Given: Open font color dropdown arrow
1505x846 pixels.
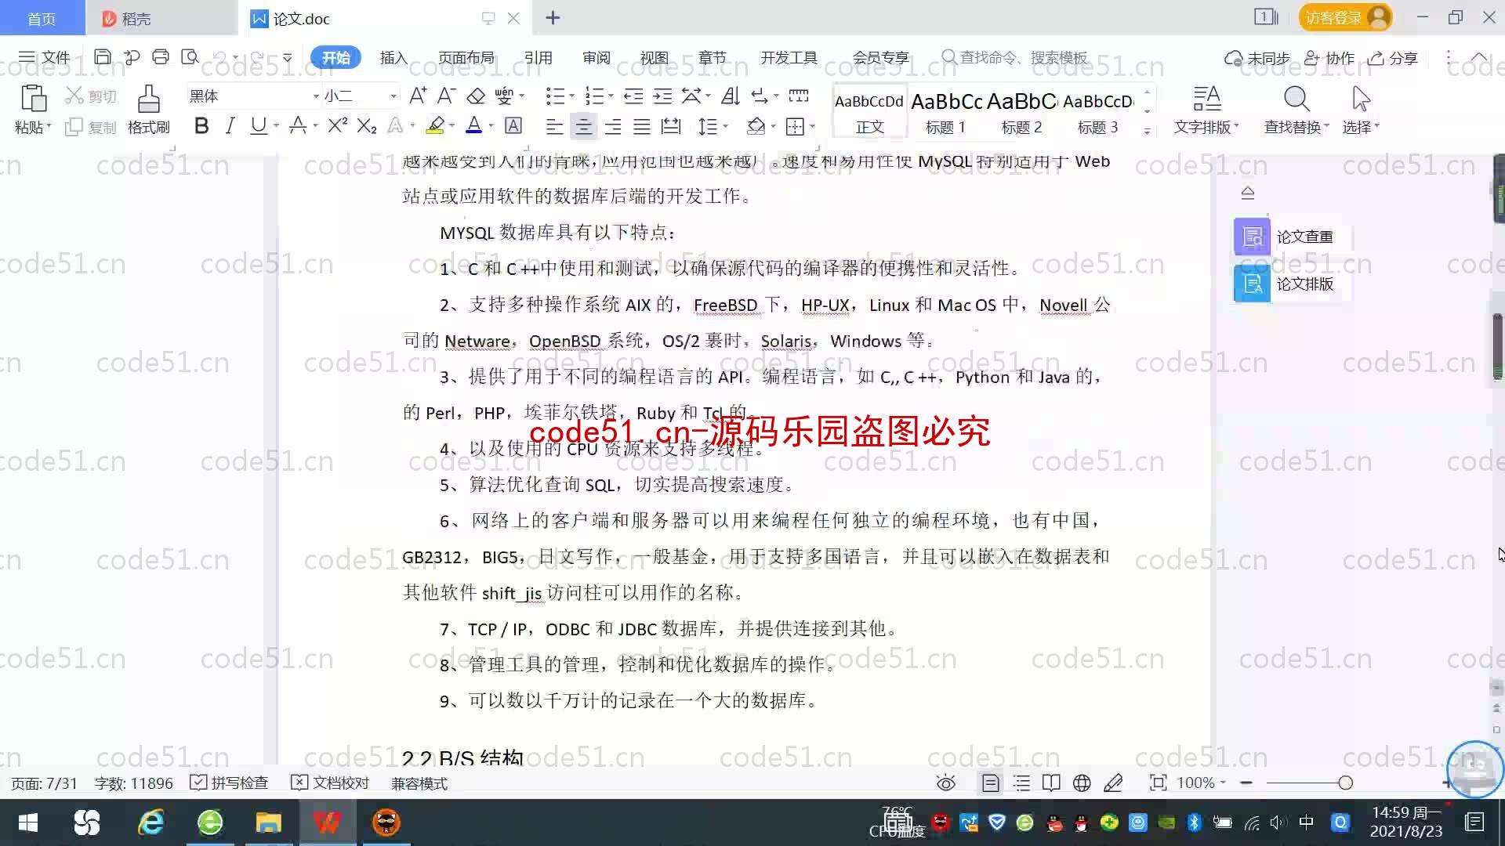Looking at the screenshot, I should (x=491, y=126).
